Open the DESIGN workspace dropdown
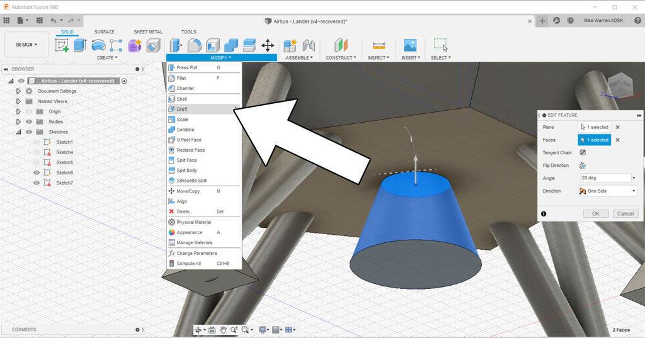The height and width of the screenshot is (338, 645). click(26, 45)
